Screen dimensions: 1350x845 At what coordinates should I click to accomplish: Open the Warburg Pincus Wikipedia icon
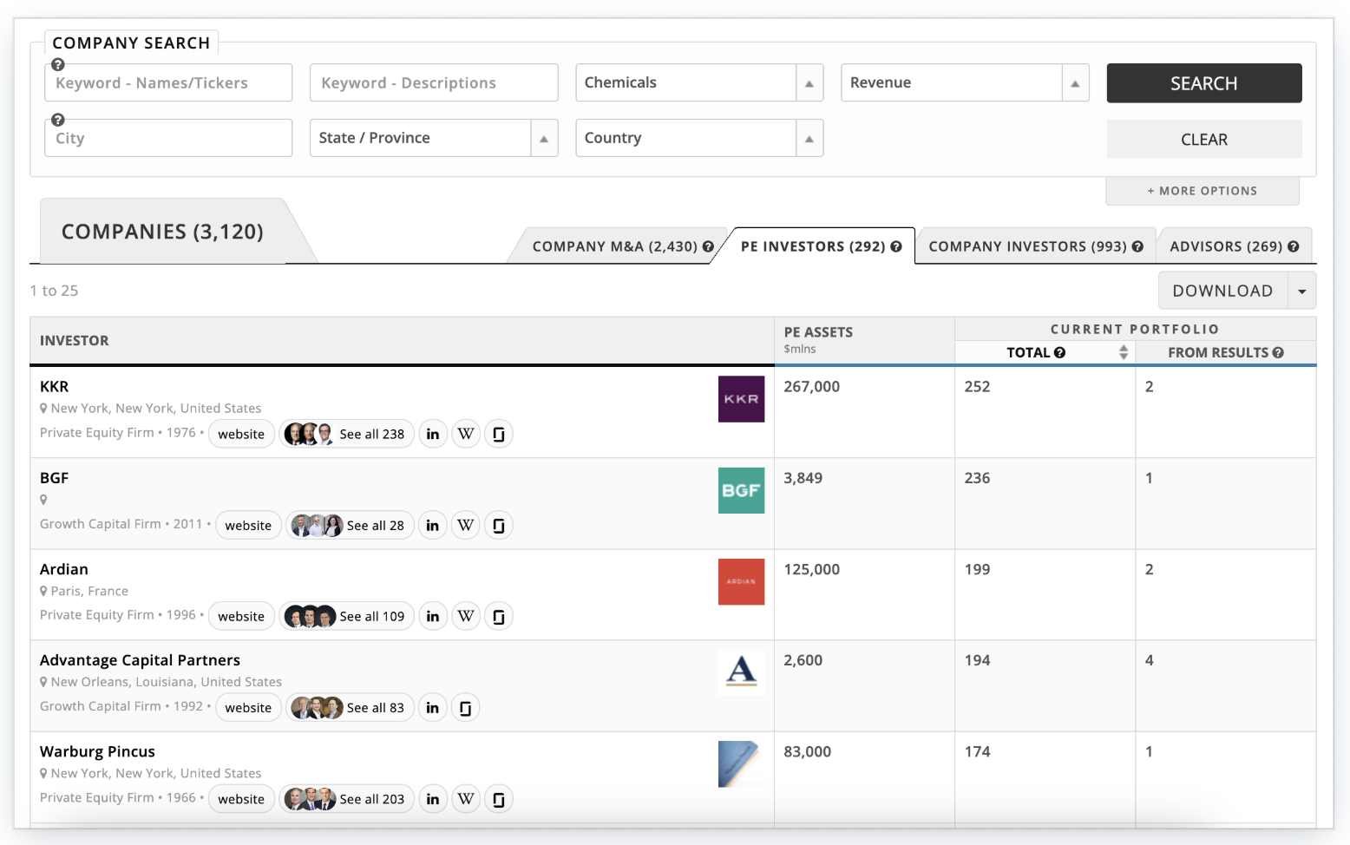click(x=466, y=799)
